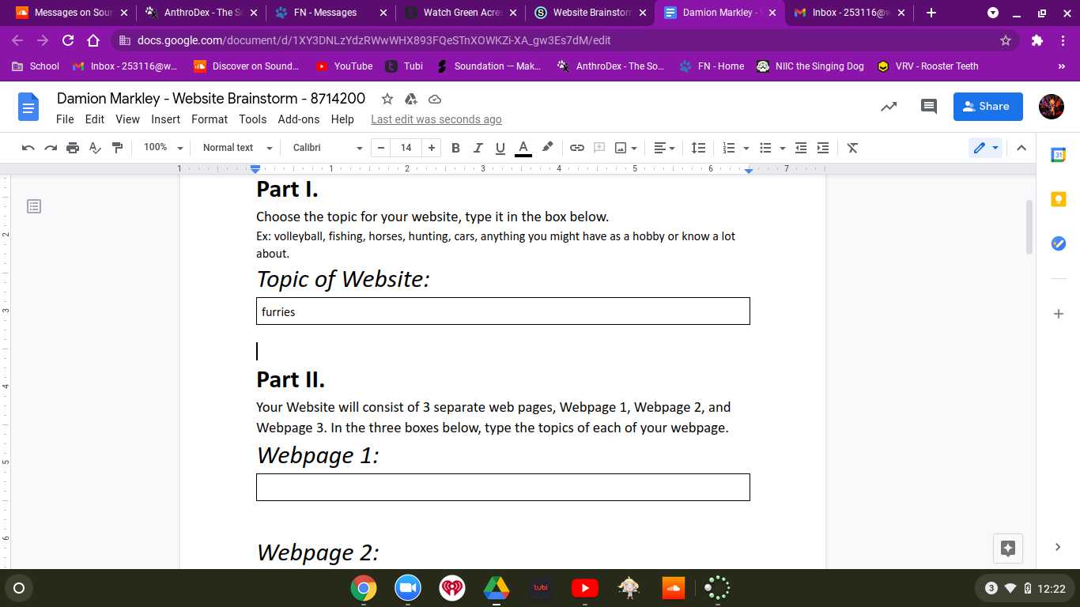The width and height of the screenshot is (1080, 607).
Task: Open the Edit menu
Action: coord(95,119)
